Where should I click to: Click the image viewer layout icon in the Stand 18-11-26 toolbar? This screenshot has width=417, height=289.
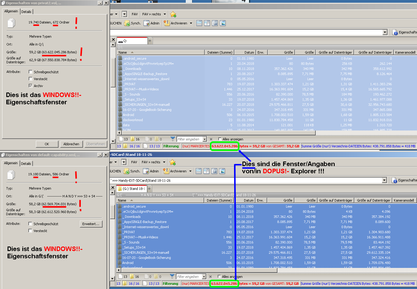(222, 171)
